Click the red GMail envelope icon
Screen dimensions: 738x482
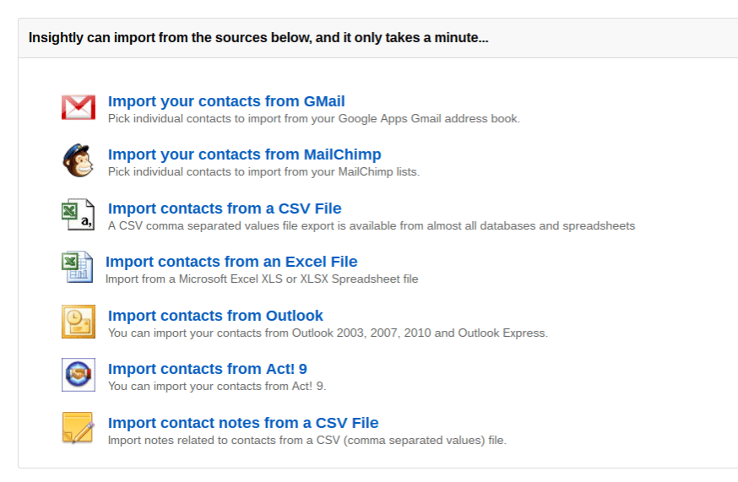pyautogui.click(x=79, y=107)
